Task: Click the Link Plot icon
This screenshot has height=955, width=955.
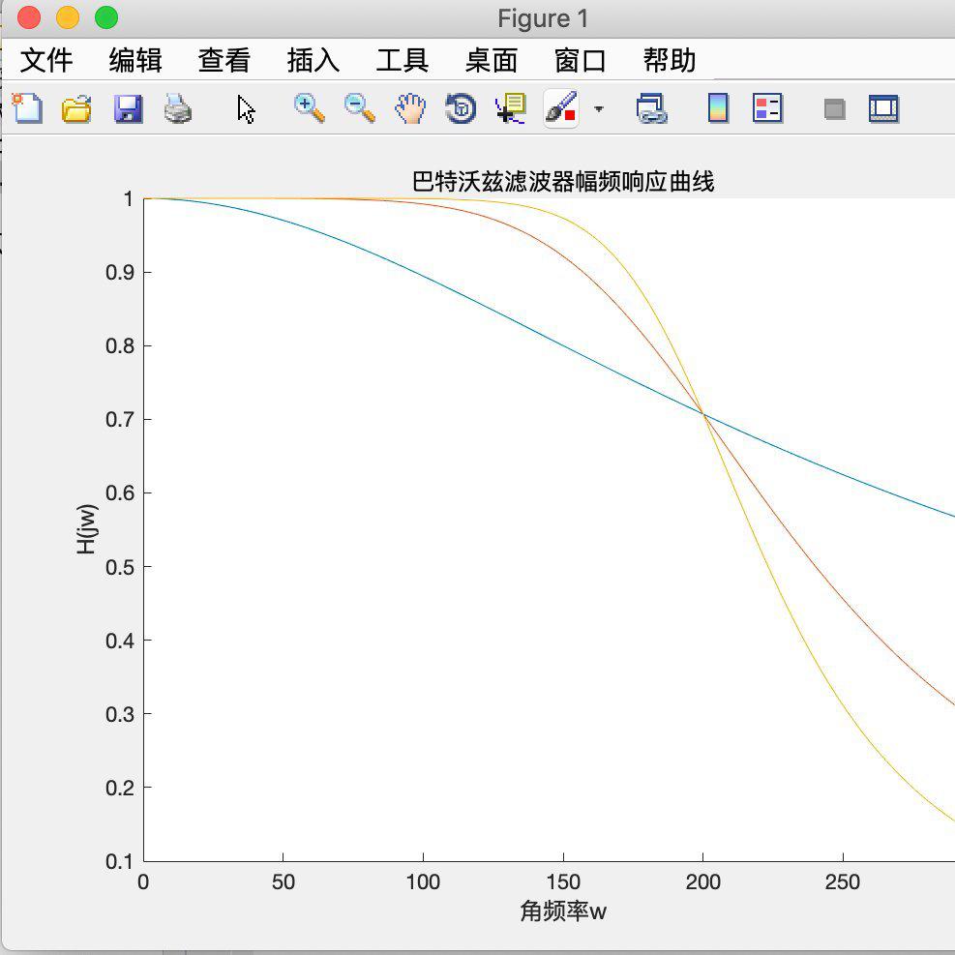Action: point(651,109)
